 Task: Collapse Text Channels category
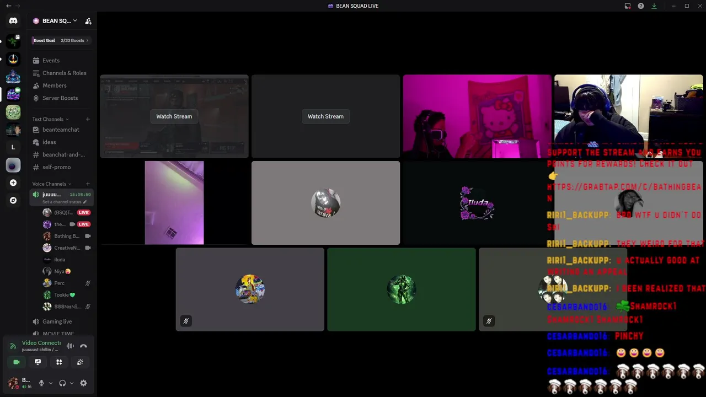[50, 119]
